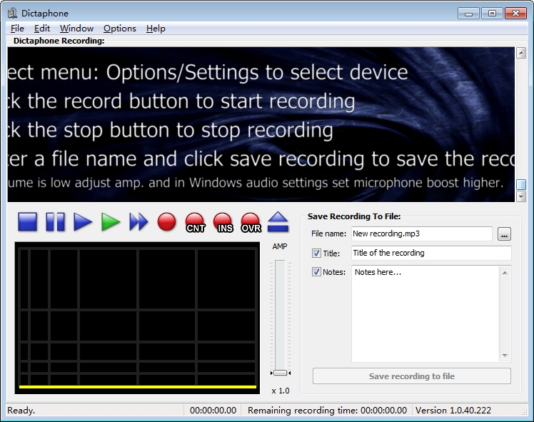Maximize the Dictaphone window
Viewport: 534px width, 422px height.
[x=492, y=14]
